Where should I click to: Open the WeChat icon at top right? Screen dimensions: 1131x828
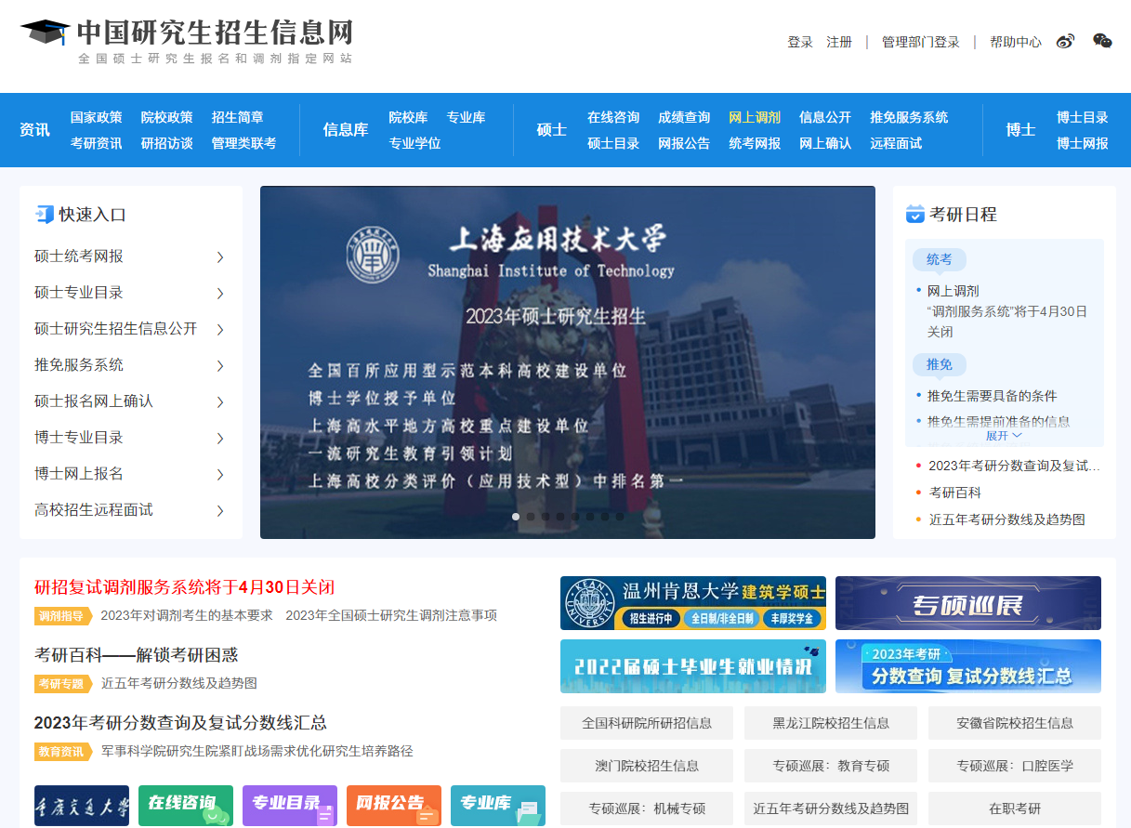click(x=1100, y=41)
